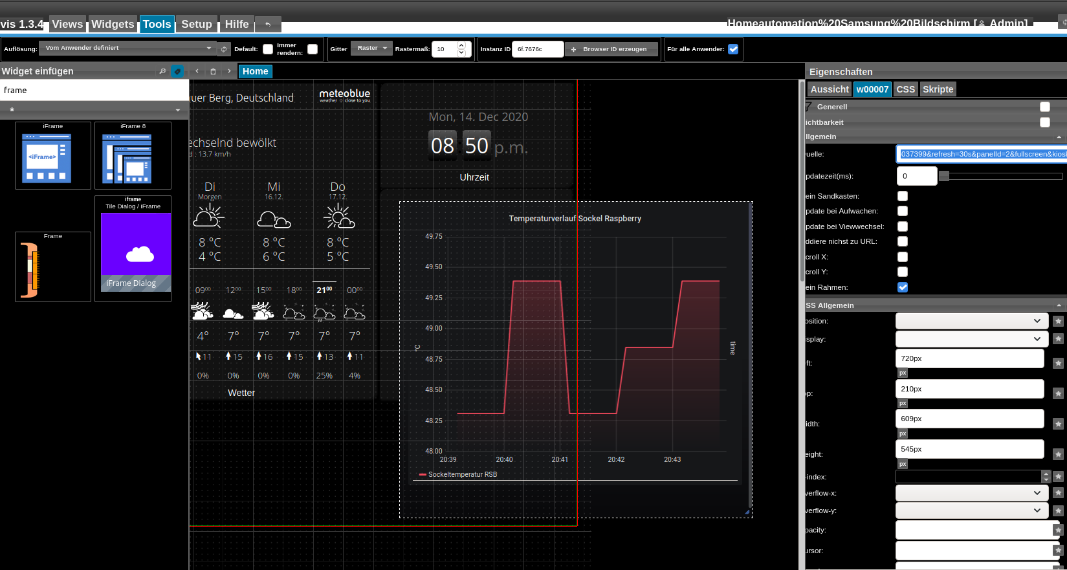This screenshot has width=1067, height=570.
Task: Click the Browser ID erzeugen button
Action: 611,49
